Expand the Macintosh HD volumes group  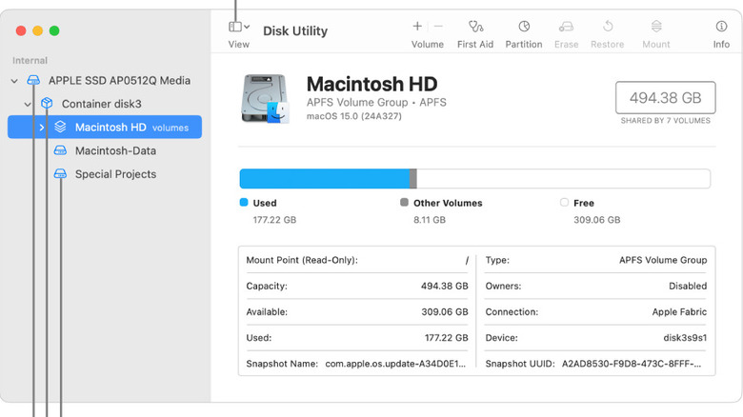pos(42,127)
